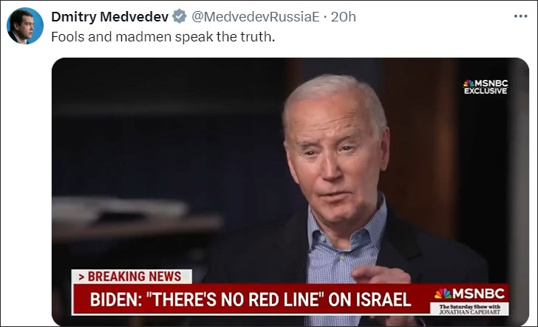This screenshot has width=538, height=327.
Task: Click the MSNBC Exclusive peacock icon
Action: pos(469,84)
